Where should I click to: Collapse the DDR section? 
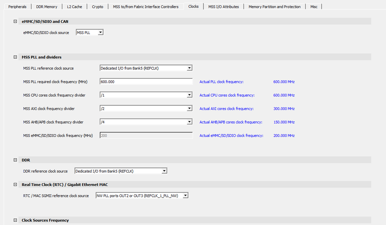(x=15, y=160)
